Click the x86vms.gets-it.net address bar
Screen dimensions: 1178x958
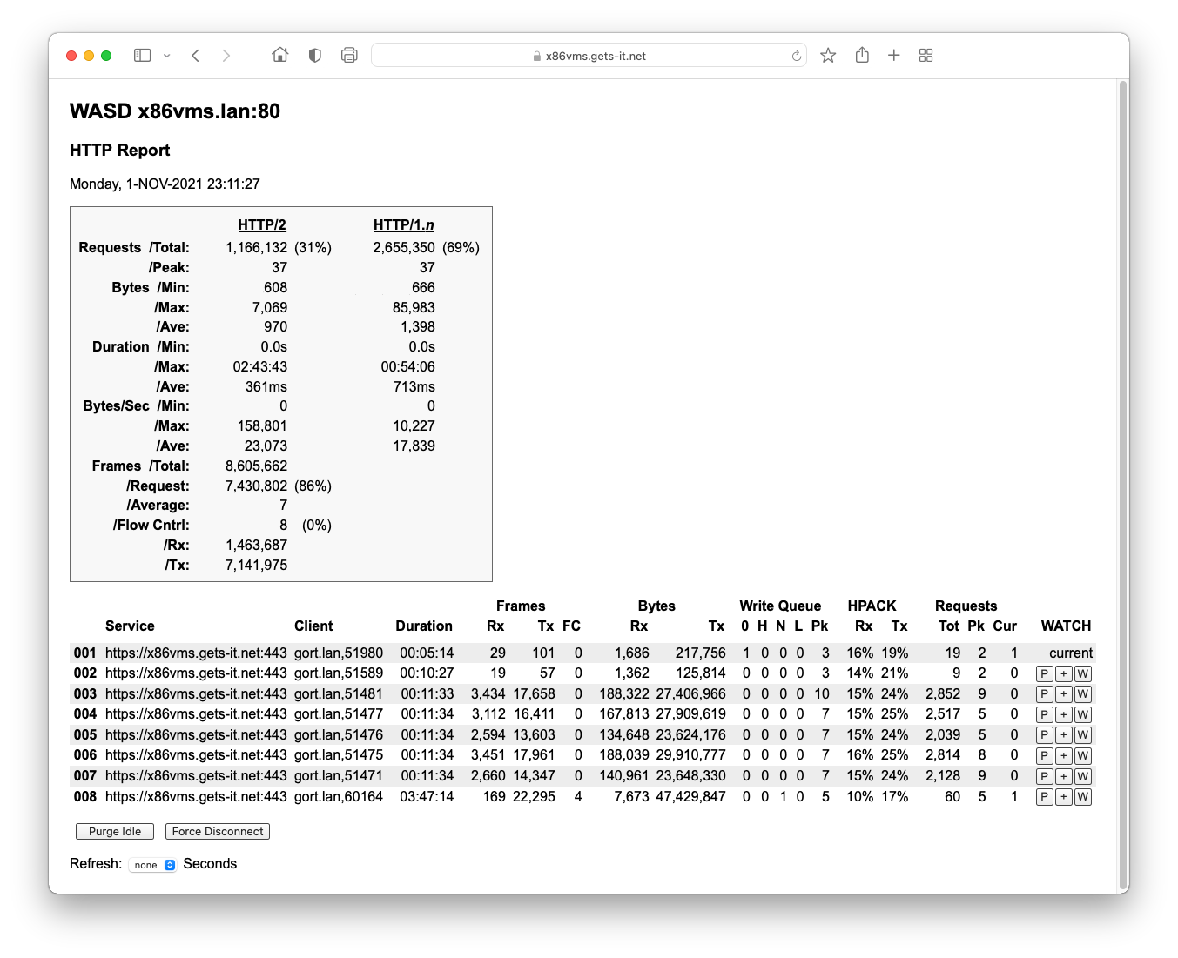pos(589,56)
